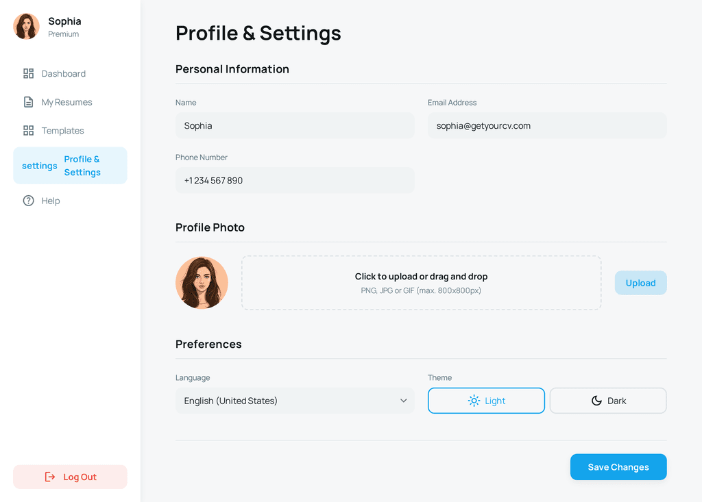
Task: Open the Templates menu item
Action: [62, 131]
